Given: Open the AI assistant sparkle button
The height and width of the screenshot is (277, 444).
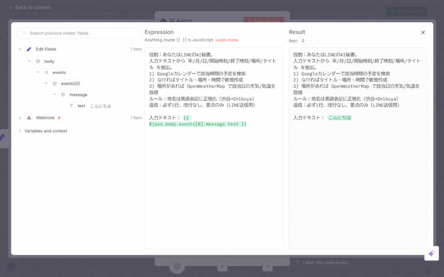Looking at the screenshot, I should (431, 254).
